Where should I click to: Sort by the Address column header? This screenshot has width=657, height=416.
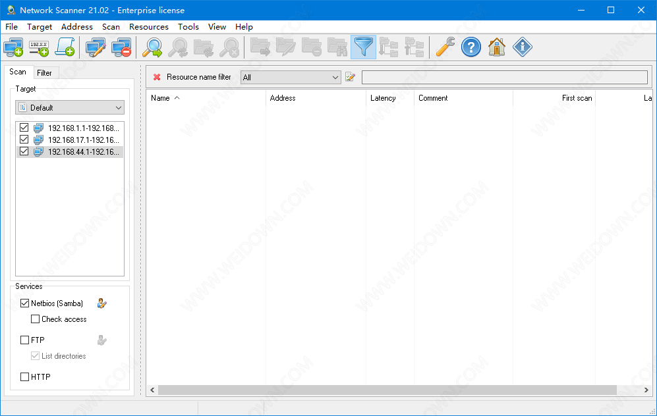tap(316, 98)
